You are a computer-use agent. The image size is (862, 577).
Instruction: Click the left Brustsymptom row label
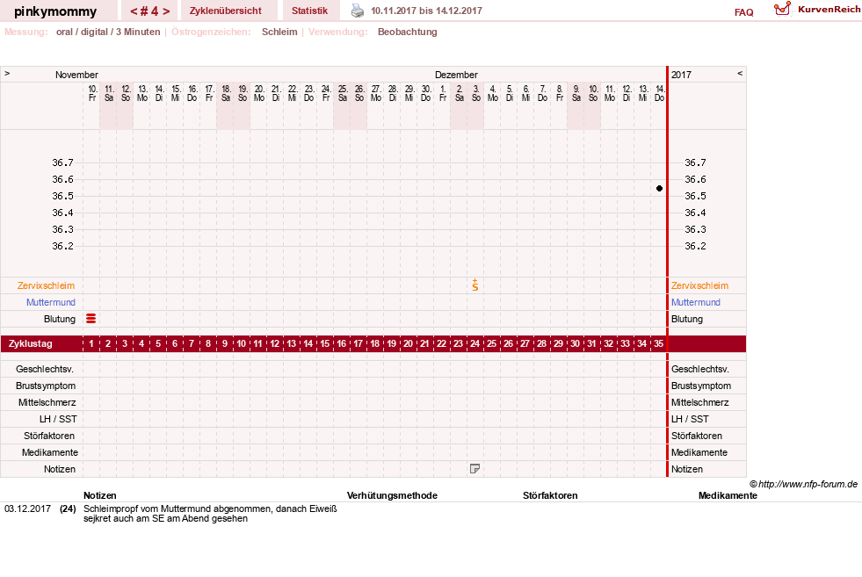click(46, 386)
